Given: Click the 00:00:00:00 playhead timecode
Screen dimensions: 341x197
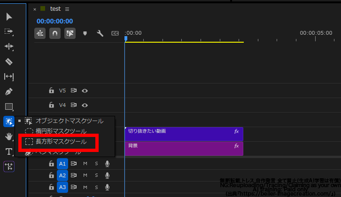Looking at the screenshot, I should tap(55, 21).
